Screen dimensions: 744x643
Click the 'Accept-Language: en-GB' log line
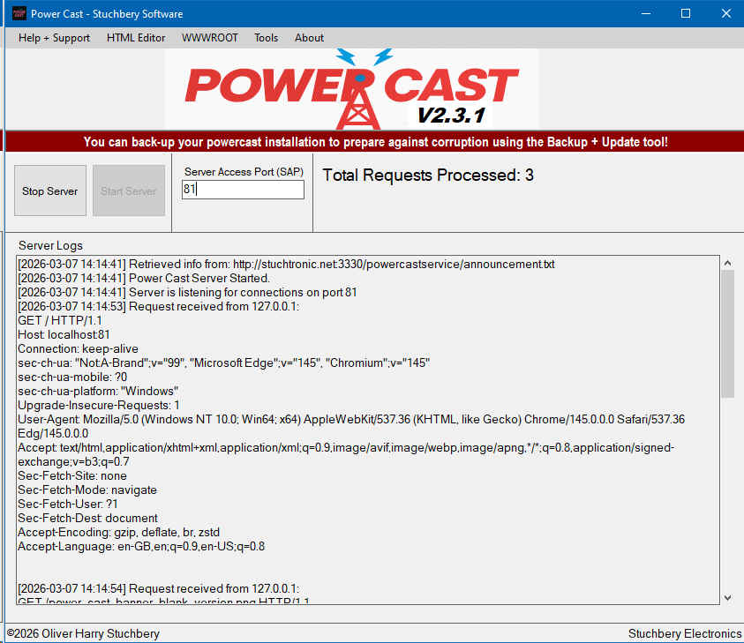pos(141,546)
